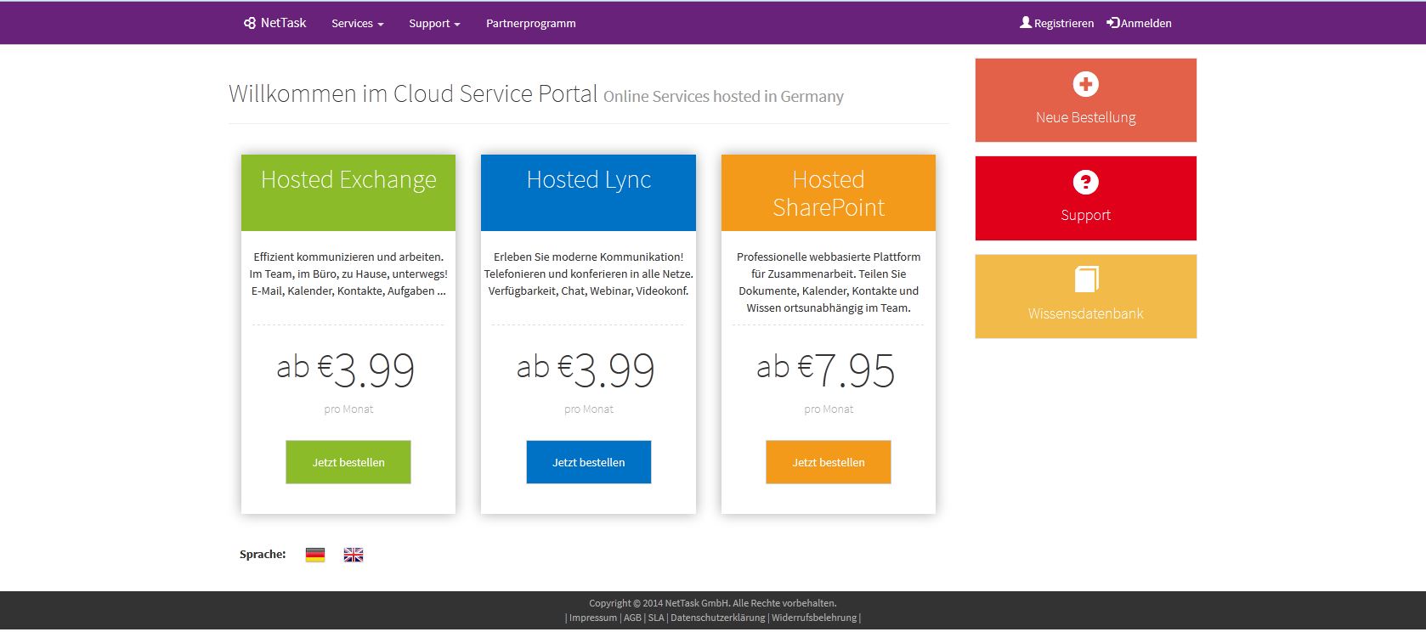Select the Hosted Exchange card header
The height and width of the screenshot is (632, 1426).
point(348,193)
